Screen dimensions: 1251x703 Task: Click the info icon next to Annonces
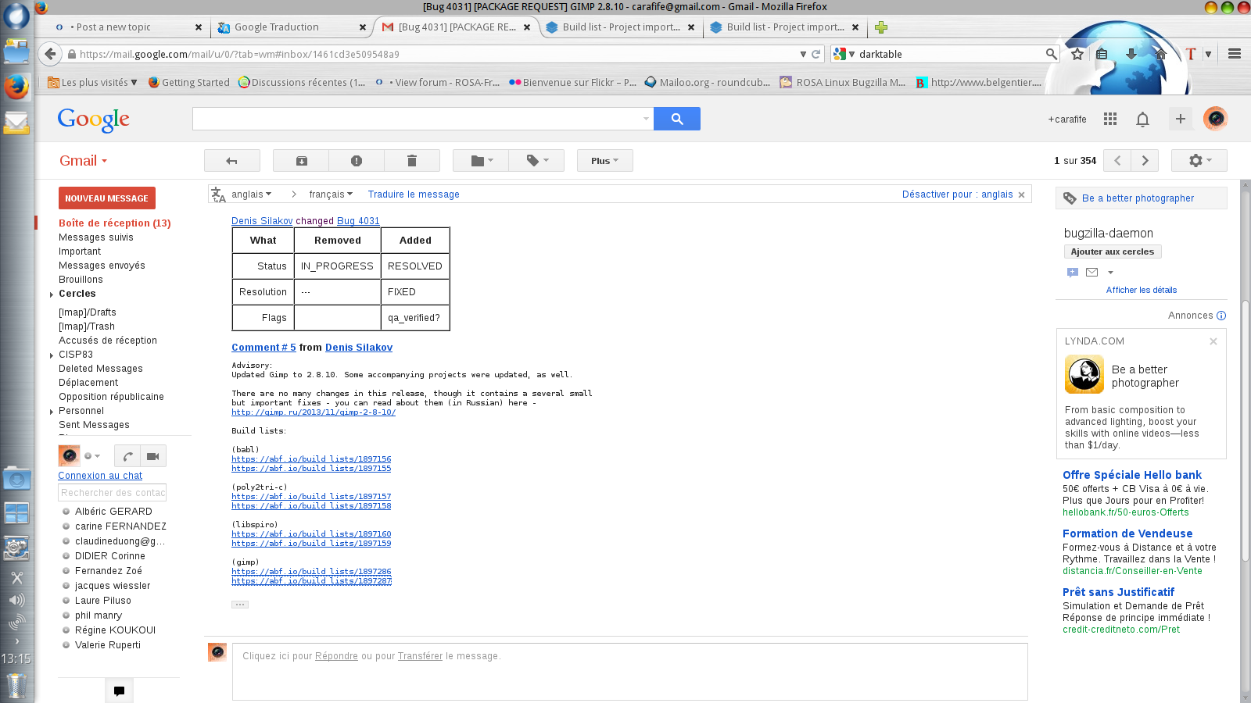point(1221,316)
